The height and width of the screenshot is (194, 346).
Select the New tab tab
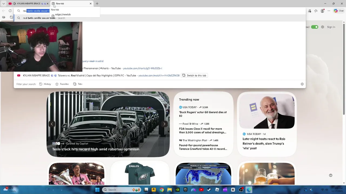coord(72,4)
